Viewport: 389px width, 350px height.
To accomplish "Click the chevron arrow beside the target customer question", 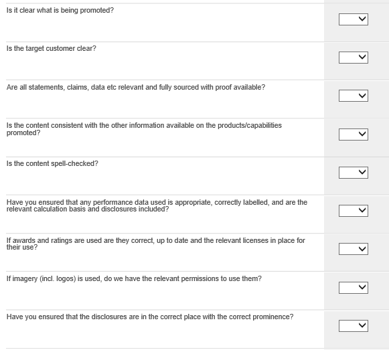I will 362,57.
